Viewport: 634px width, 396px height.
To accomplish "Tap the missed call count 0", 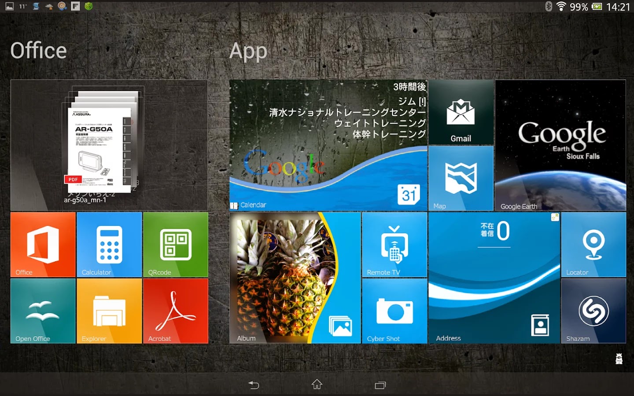I will point(503,231).
